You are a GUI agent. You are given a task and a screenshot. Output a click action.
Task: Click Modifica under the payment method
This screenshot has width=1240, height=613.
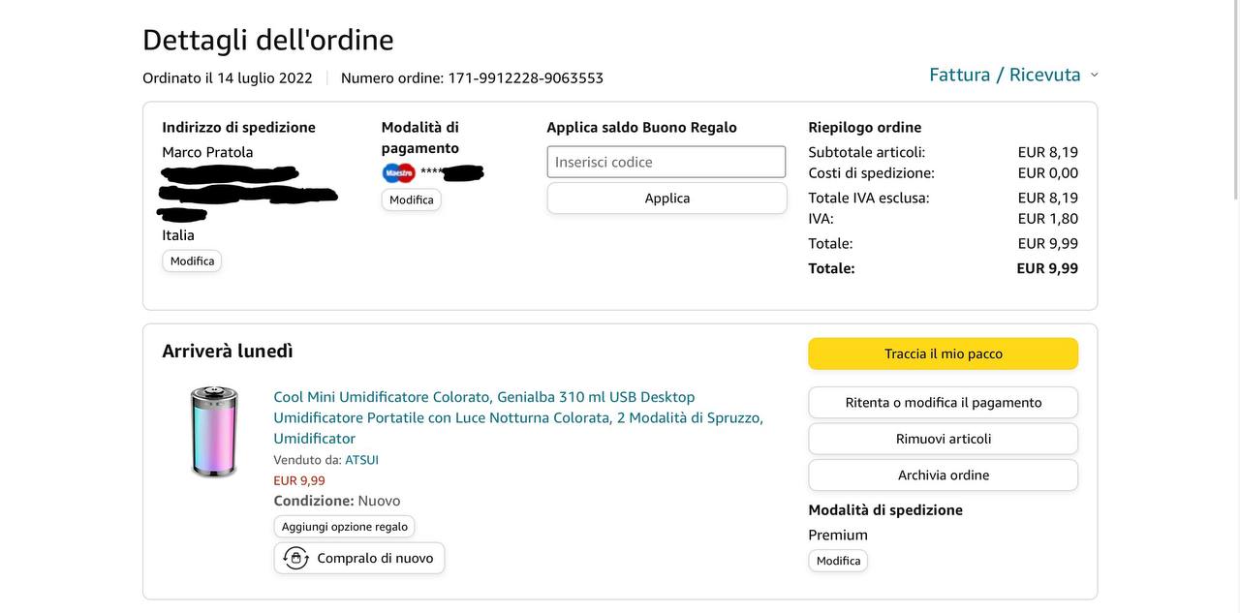pos(411,199)
